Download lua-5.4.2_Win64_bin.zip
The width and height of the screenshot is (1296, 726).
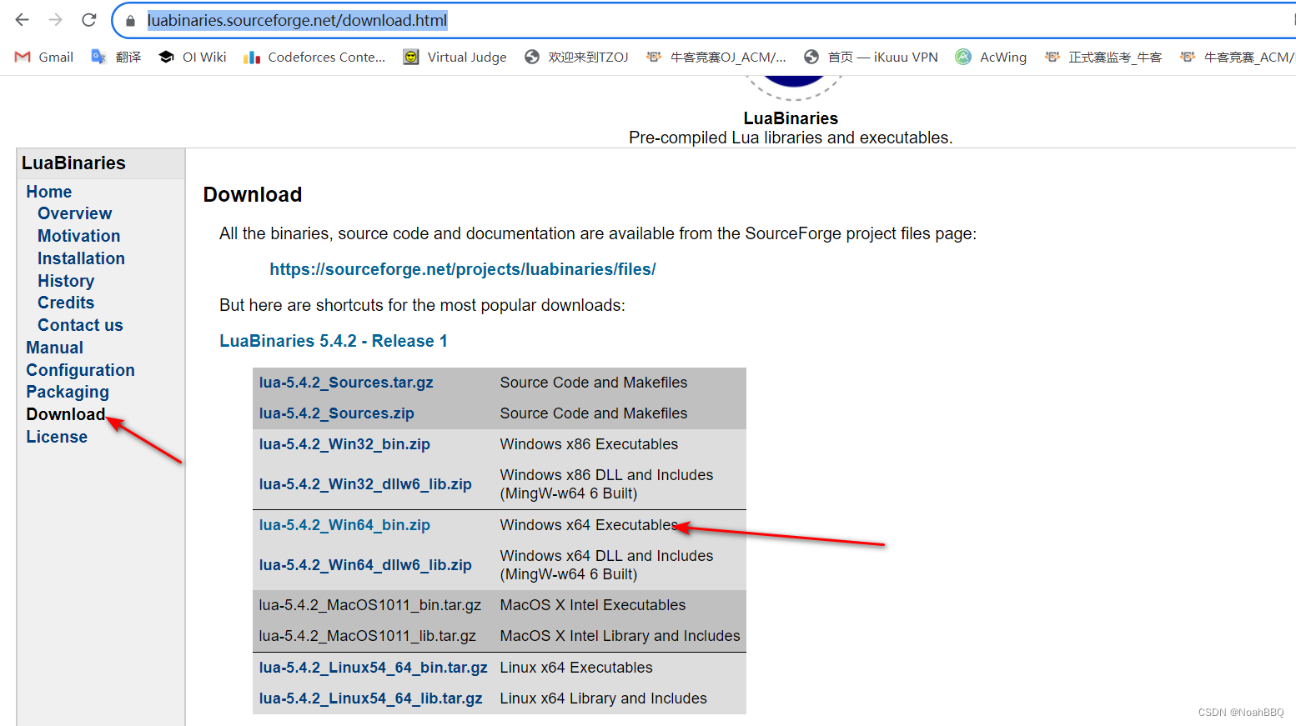344,525
